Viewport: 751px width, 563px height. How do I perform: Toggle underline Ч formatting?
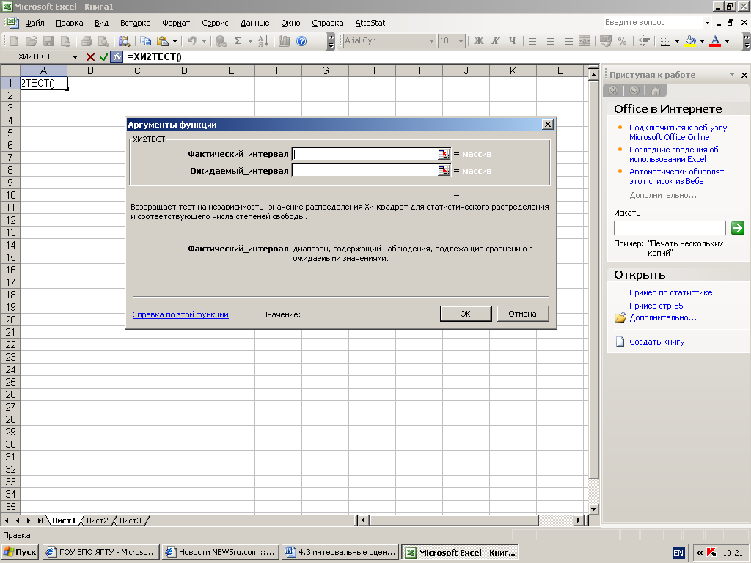coord(513,41)
